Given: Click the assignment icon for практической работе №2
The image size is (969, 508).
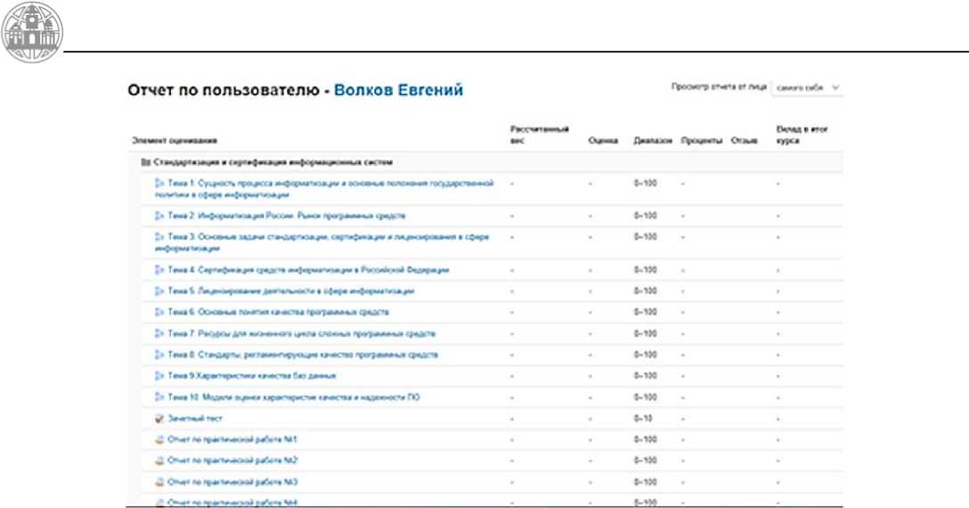Looking at the screenshot, I should [x=159, y=461].
